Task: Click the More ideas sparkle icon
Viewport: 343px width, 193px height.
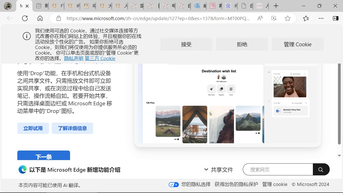Action: (211, 89)
